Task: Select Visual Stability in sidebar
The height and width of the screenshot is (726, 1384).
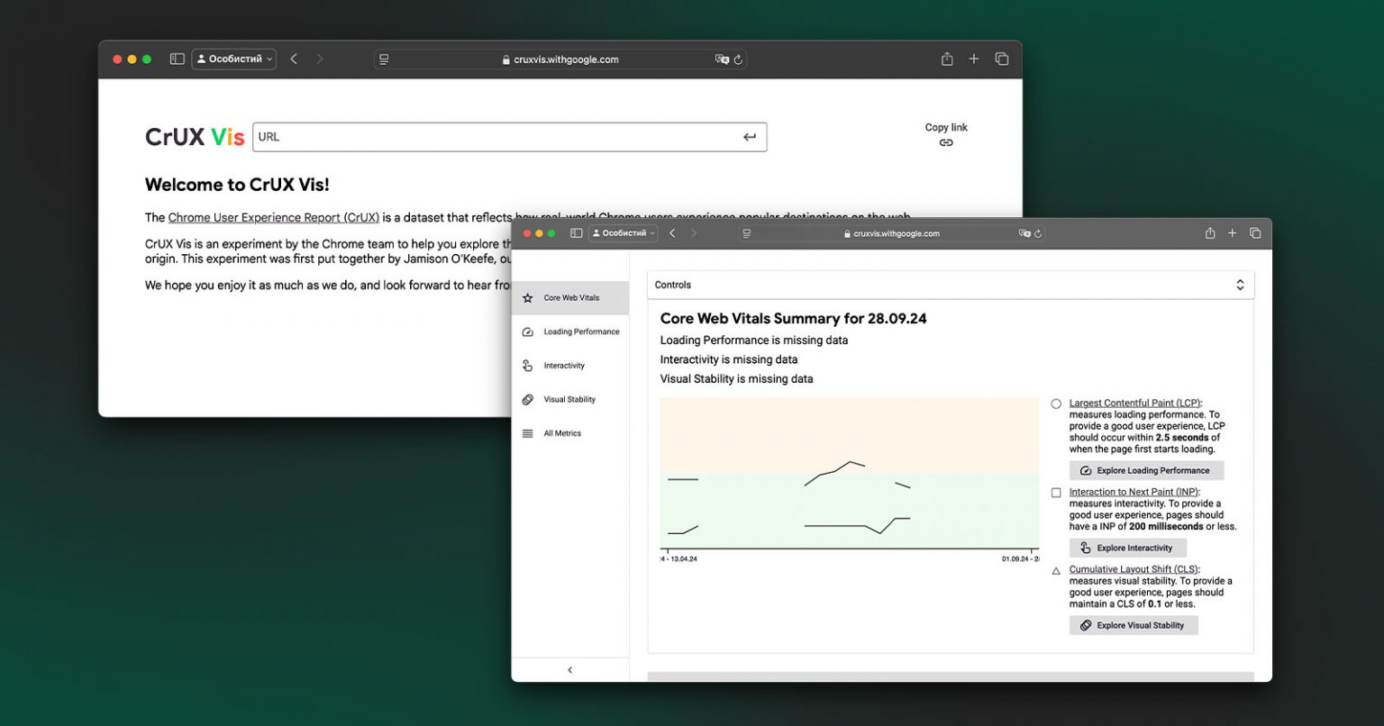Action: 570,399
